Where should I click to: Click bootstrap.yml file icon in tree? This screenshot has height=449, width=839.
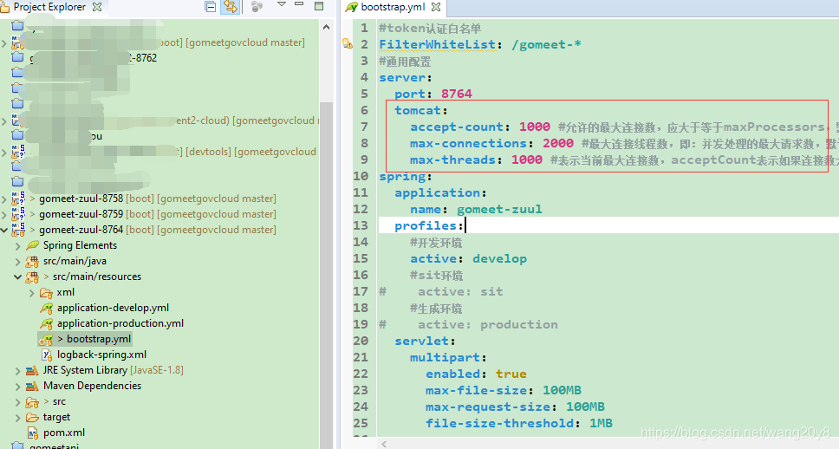(46, 339)
